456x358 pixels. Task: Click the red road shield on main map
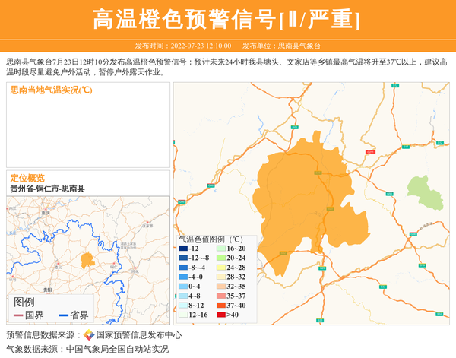[x=370, y=152]
